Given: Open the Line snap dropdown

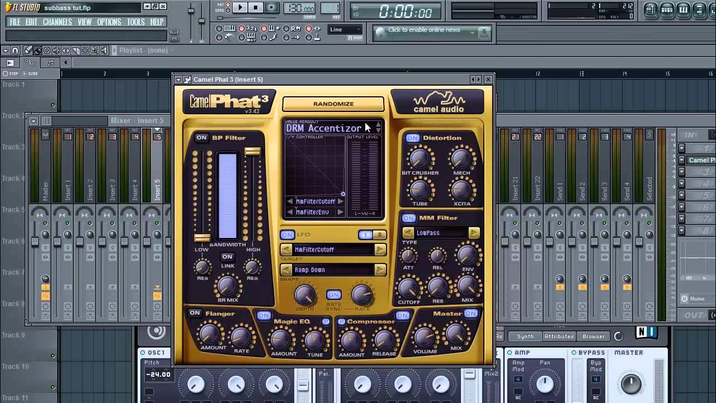Looking at the screenshot, I should 345,30.
